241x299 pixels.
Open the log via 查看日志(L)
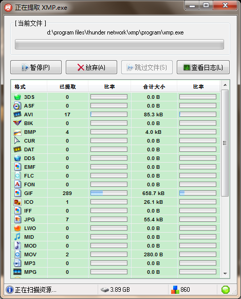203,67
